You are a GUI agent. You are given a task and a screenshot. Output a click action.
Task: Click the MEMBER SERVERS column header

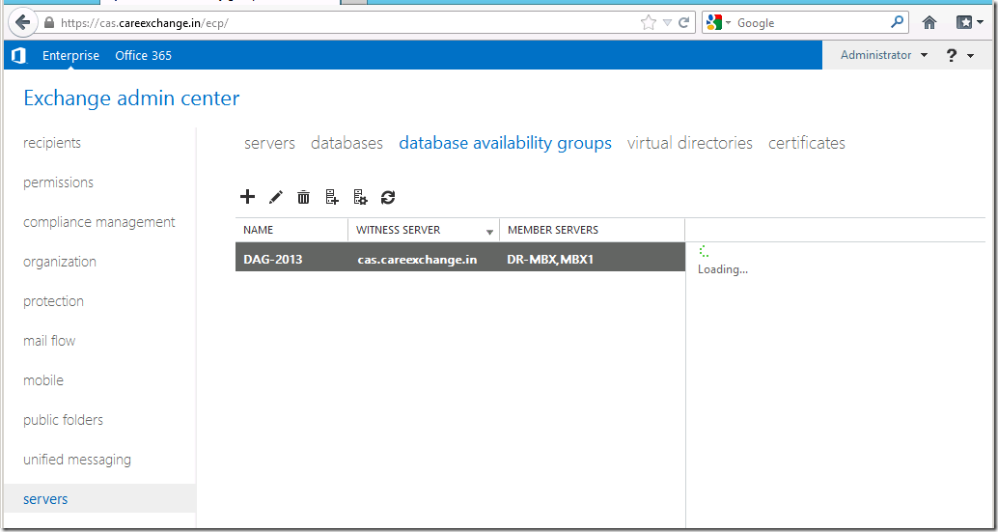[x=592, y=230]
